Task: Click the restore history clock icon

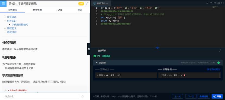Action: (215, 3)
